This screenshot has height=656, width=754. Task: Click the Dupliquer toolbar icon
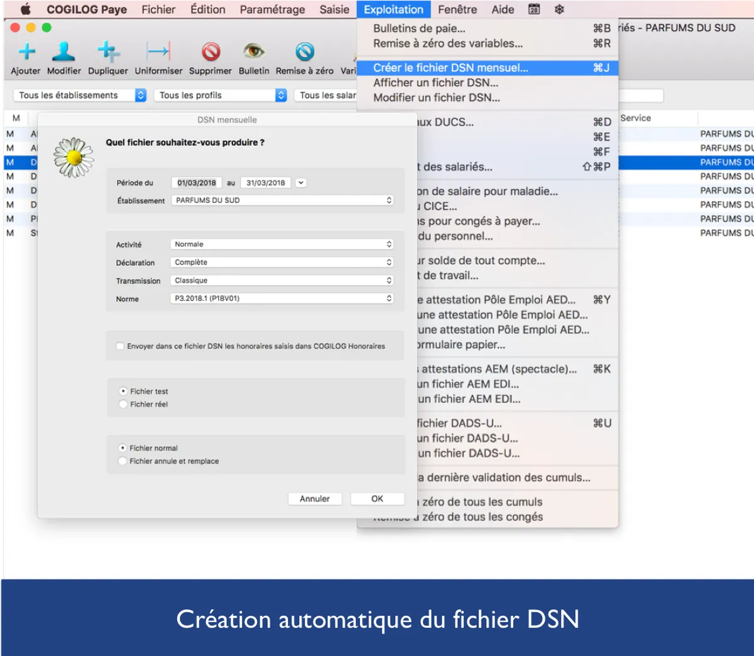point(107,52)
